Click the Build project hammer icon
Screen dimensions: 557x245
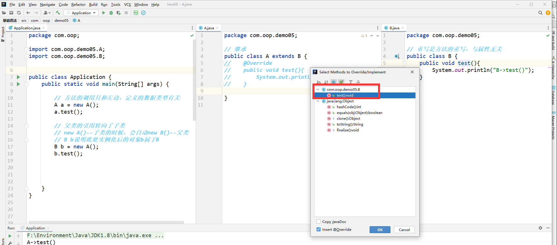(58, 13)
